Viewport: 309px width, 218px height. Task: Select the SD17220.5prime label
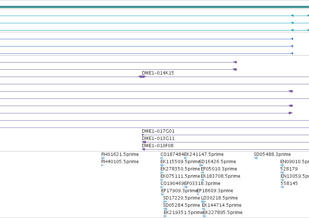click(x=181, y=198)
